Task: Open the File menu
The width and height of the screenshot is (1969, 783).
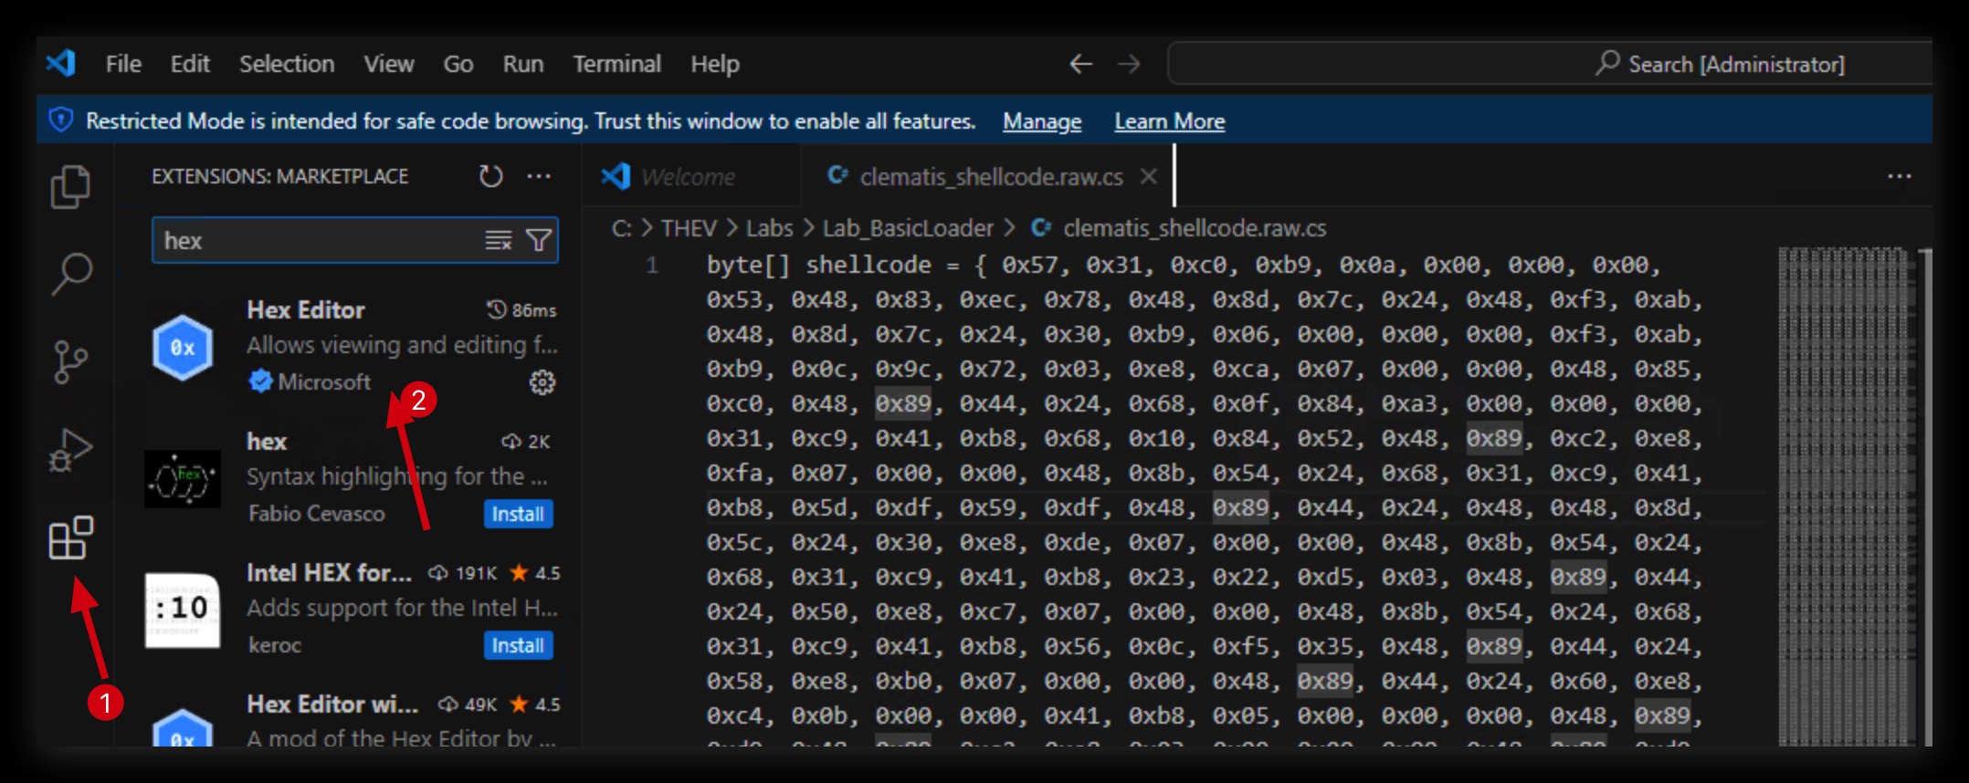Action: (123, 64)
